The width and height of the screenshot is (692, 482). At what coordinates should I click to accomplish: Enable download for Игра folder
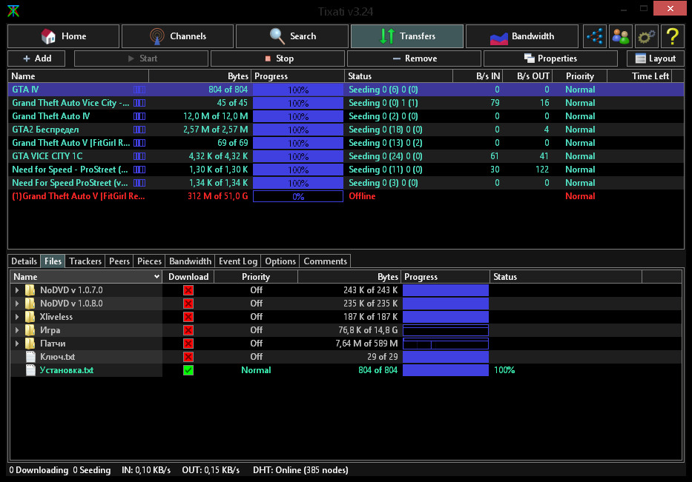pos(188,330)
